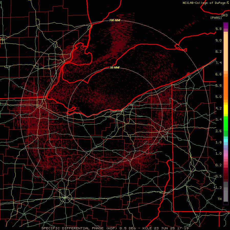Click the purple top segment of color bar
This screenshot has width=230, height=230.
[x=226, y=26]
